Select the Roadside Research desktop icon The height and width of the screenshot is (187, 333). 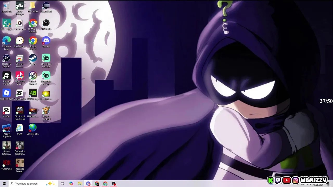(x=20, y=165)
